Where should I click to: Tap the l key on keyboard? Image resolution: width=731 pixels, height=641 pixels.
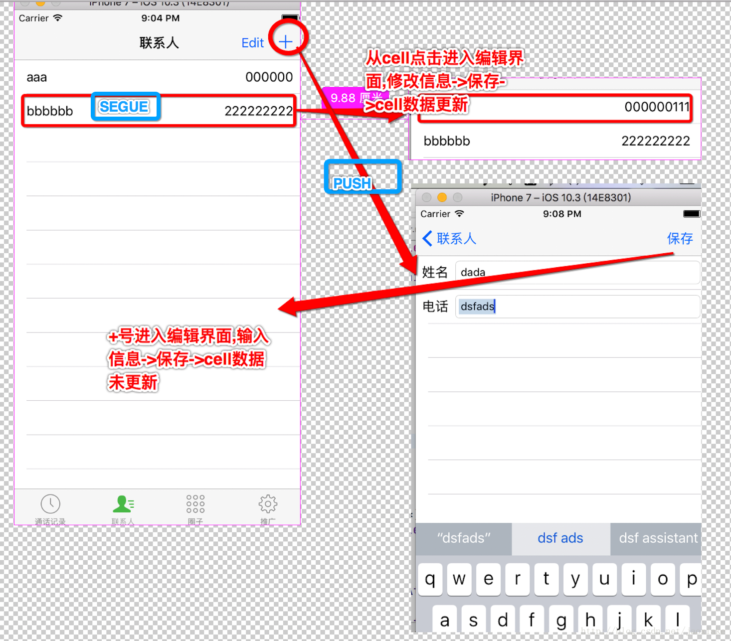[x=678, y=619]
